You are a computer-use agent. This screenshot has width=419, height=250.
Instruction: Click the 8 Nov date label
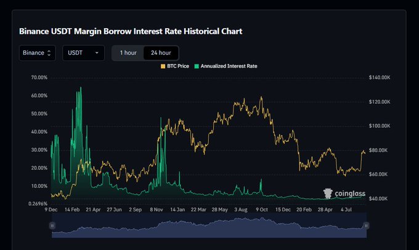[x=157, y=209]
